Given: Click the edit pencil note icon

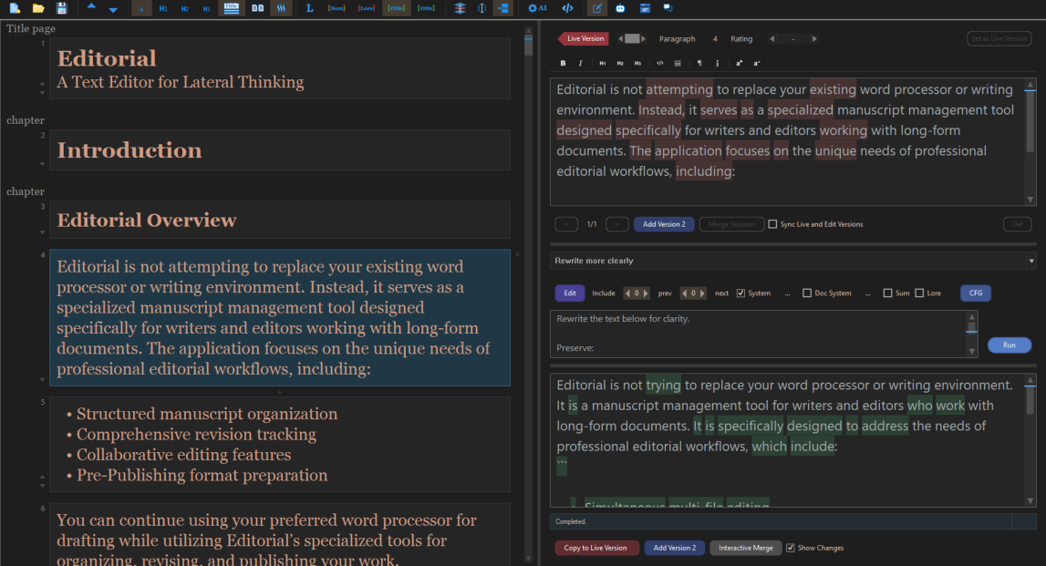Looking at the screenshot, I should pos(596,8).
